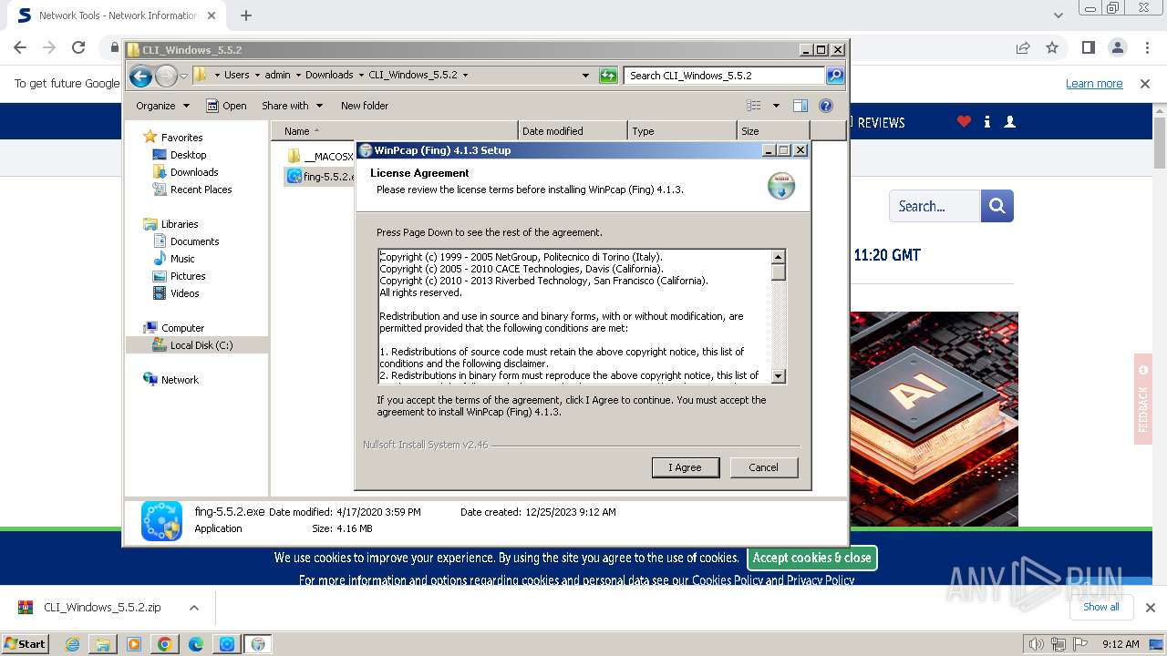Click the Explorer forward arrow button

coord(166,76)
